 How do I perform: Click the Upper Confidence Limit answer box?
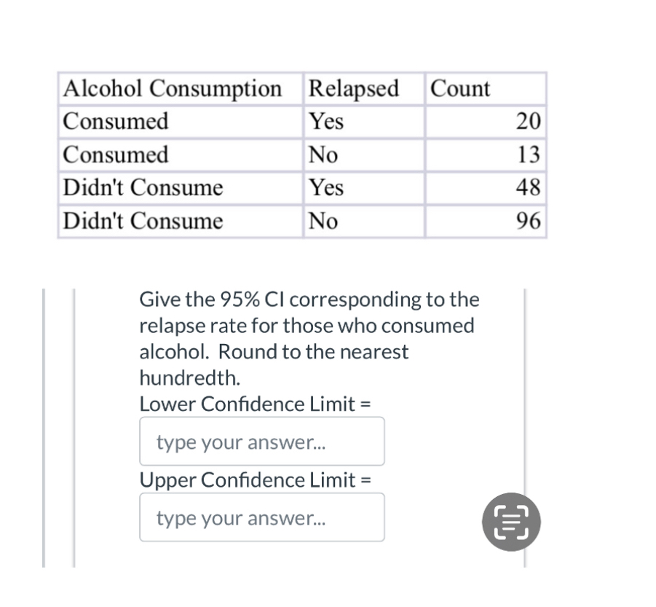click(x=261, y=517)
